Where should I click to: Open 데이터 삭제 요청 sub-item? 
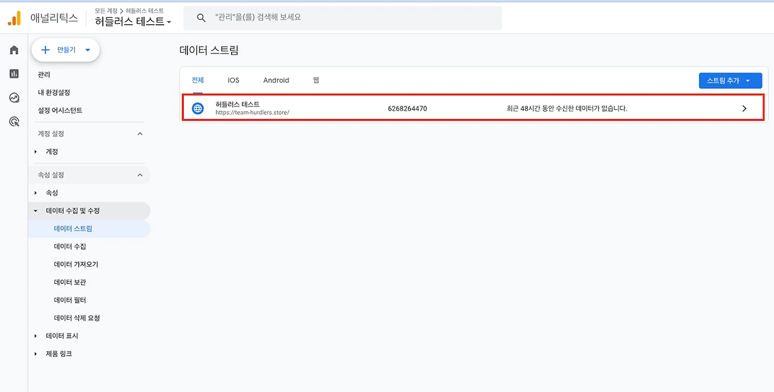pyautogui.click(x=77, y=318)
